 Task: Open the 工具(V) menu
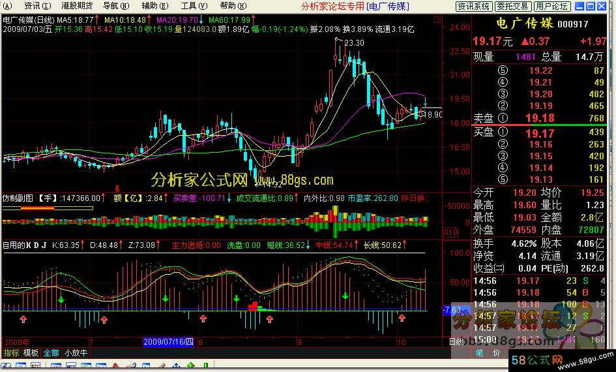(x=194, y=6)
